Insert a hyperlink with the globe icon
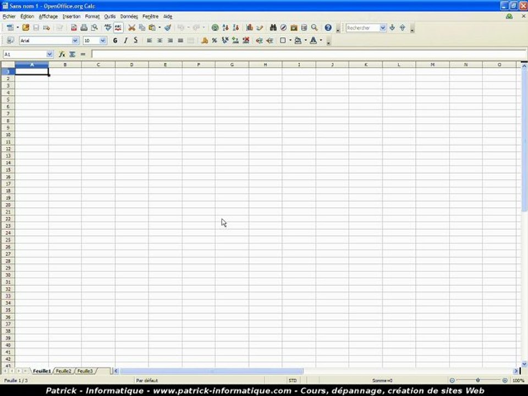 215,28
